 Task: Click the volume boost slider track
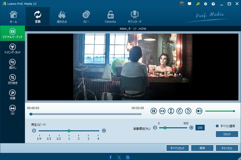point(173,128)
